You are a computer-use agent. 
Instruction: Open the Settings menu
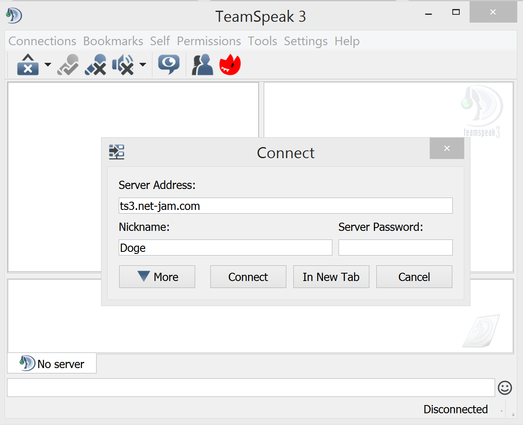pyautogui.click(x=306, y=41)
